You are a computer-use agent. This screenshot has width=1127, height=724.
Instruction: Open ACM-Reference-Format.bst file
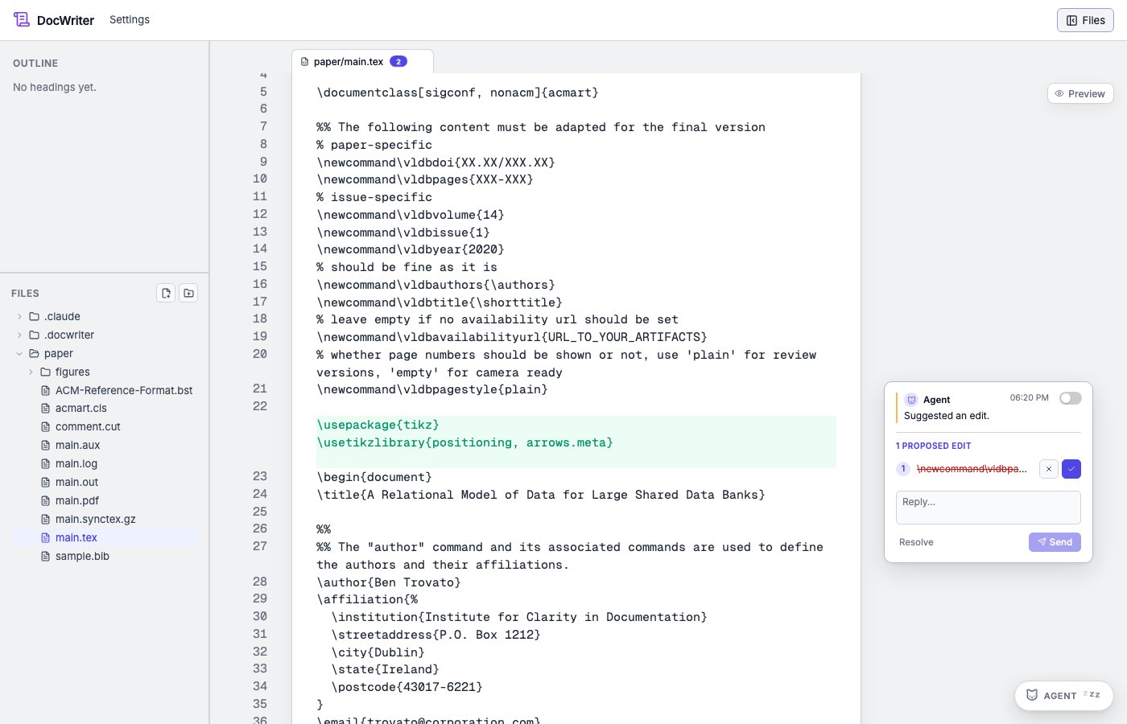click(x=124, y=390)
